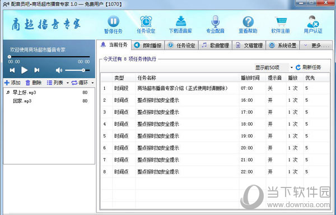Image resolution: width=336 pixels, height=215 pixels.
Task: Click 下载语音库 download icon
Action: [x=181, y=21]
